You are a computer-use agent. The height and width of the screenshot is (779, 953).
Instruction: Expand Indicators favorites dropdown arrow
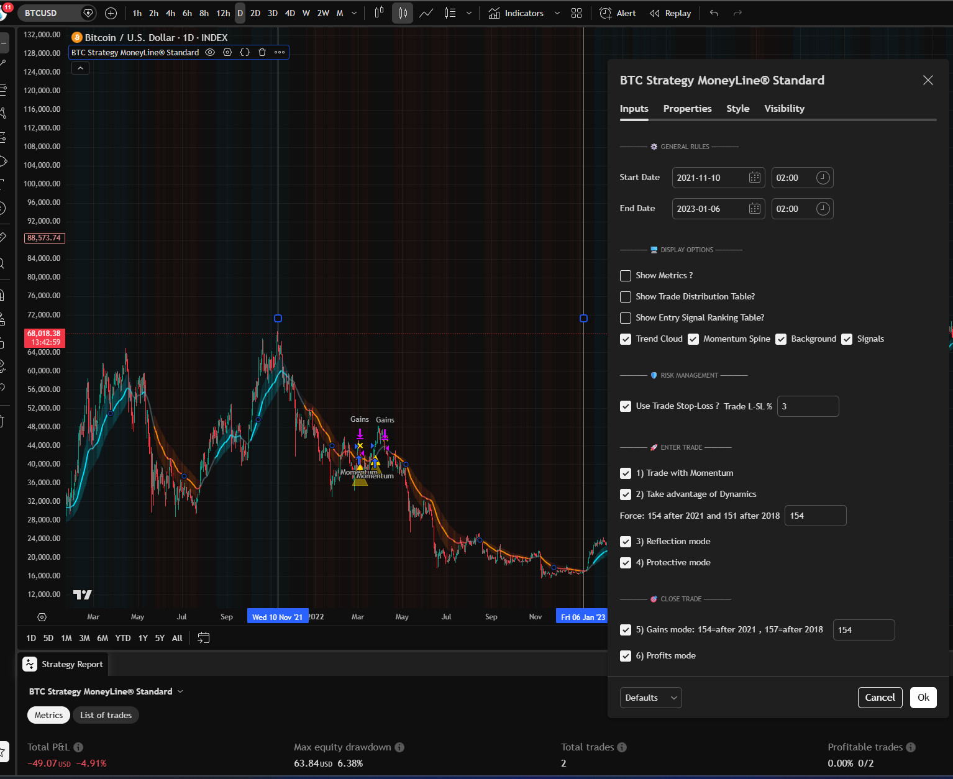[557, 13]
